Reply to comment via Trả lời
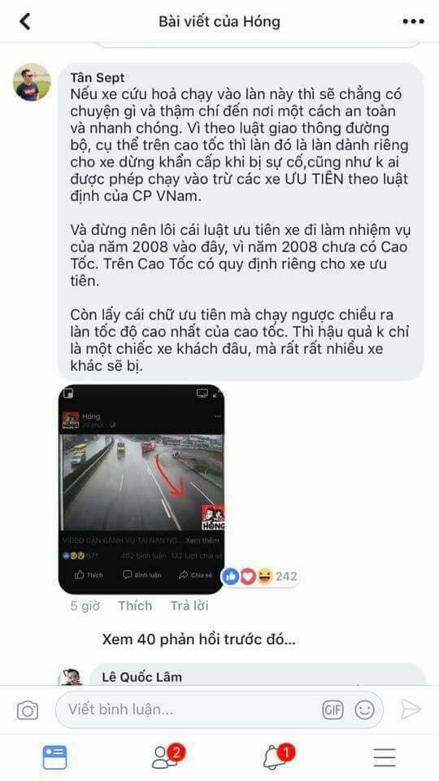 coord(189,605)
